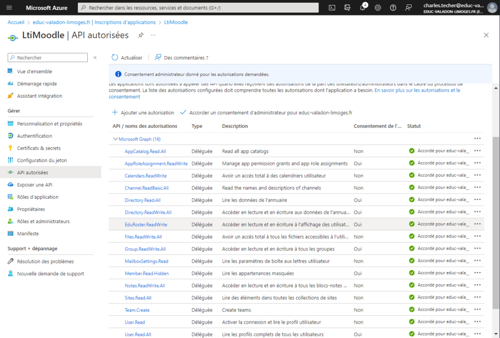Open the Calendars.ReadWrite permission
This screenshot has width=500, height=338.
pos(146,176)
